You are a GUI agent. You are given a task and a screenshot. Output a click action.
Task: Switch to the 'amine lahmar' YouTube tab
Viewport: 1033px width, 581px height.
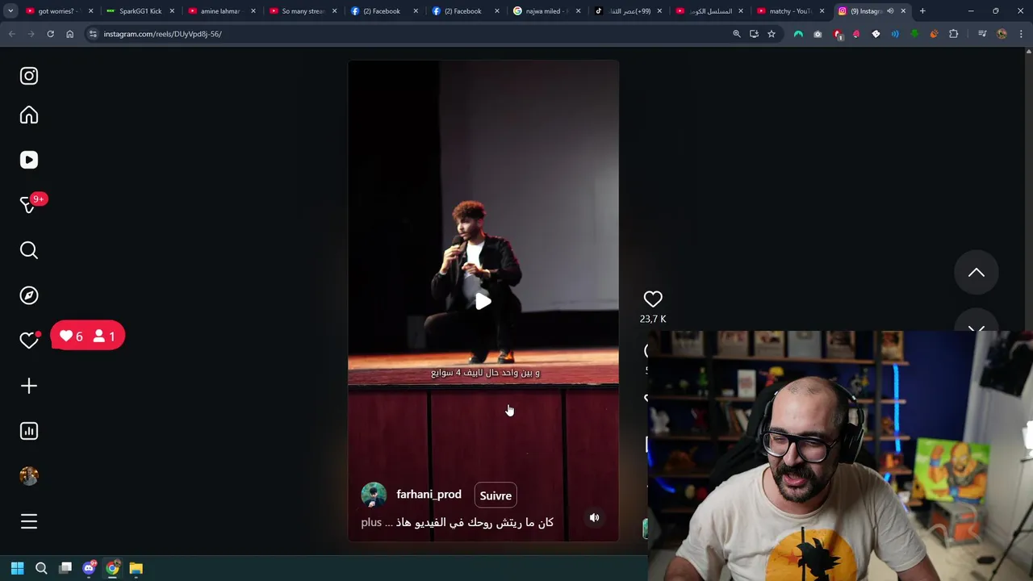[x=221, y=11]
